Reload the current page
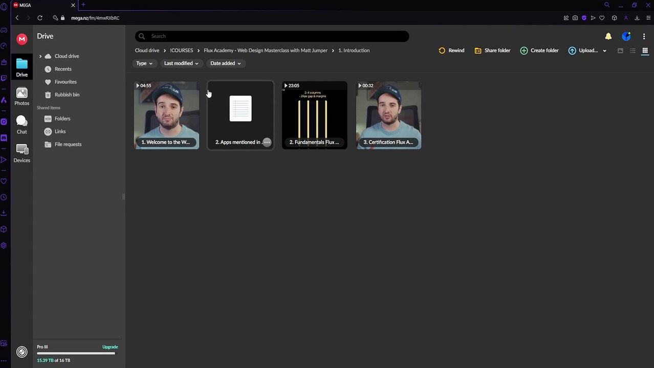This screenshot has width=654, height=368. pos(39,18)
